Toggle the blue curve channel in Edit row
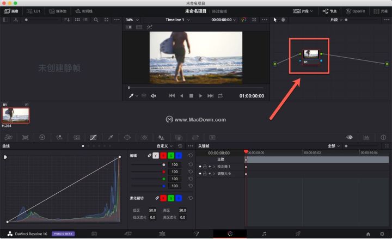392x239 pixels. coord(179,156)
